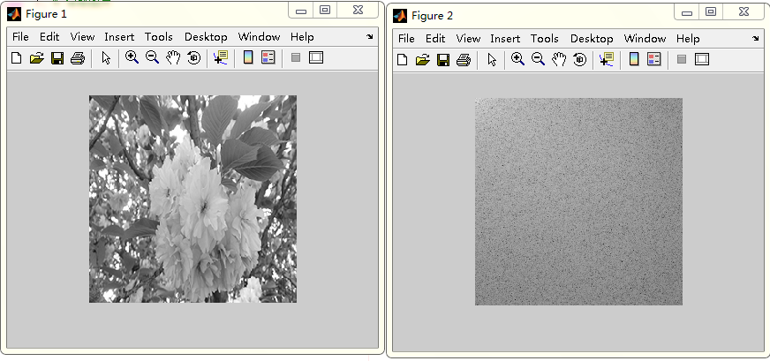Enable Rotate 3D tool in Figure 2

(x=580, y=60)
